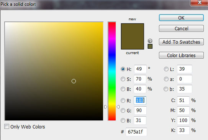Enable Only Web Colors checkbox
The width and height of the screenshot is (208, 140).
pos(7,127)
